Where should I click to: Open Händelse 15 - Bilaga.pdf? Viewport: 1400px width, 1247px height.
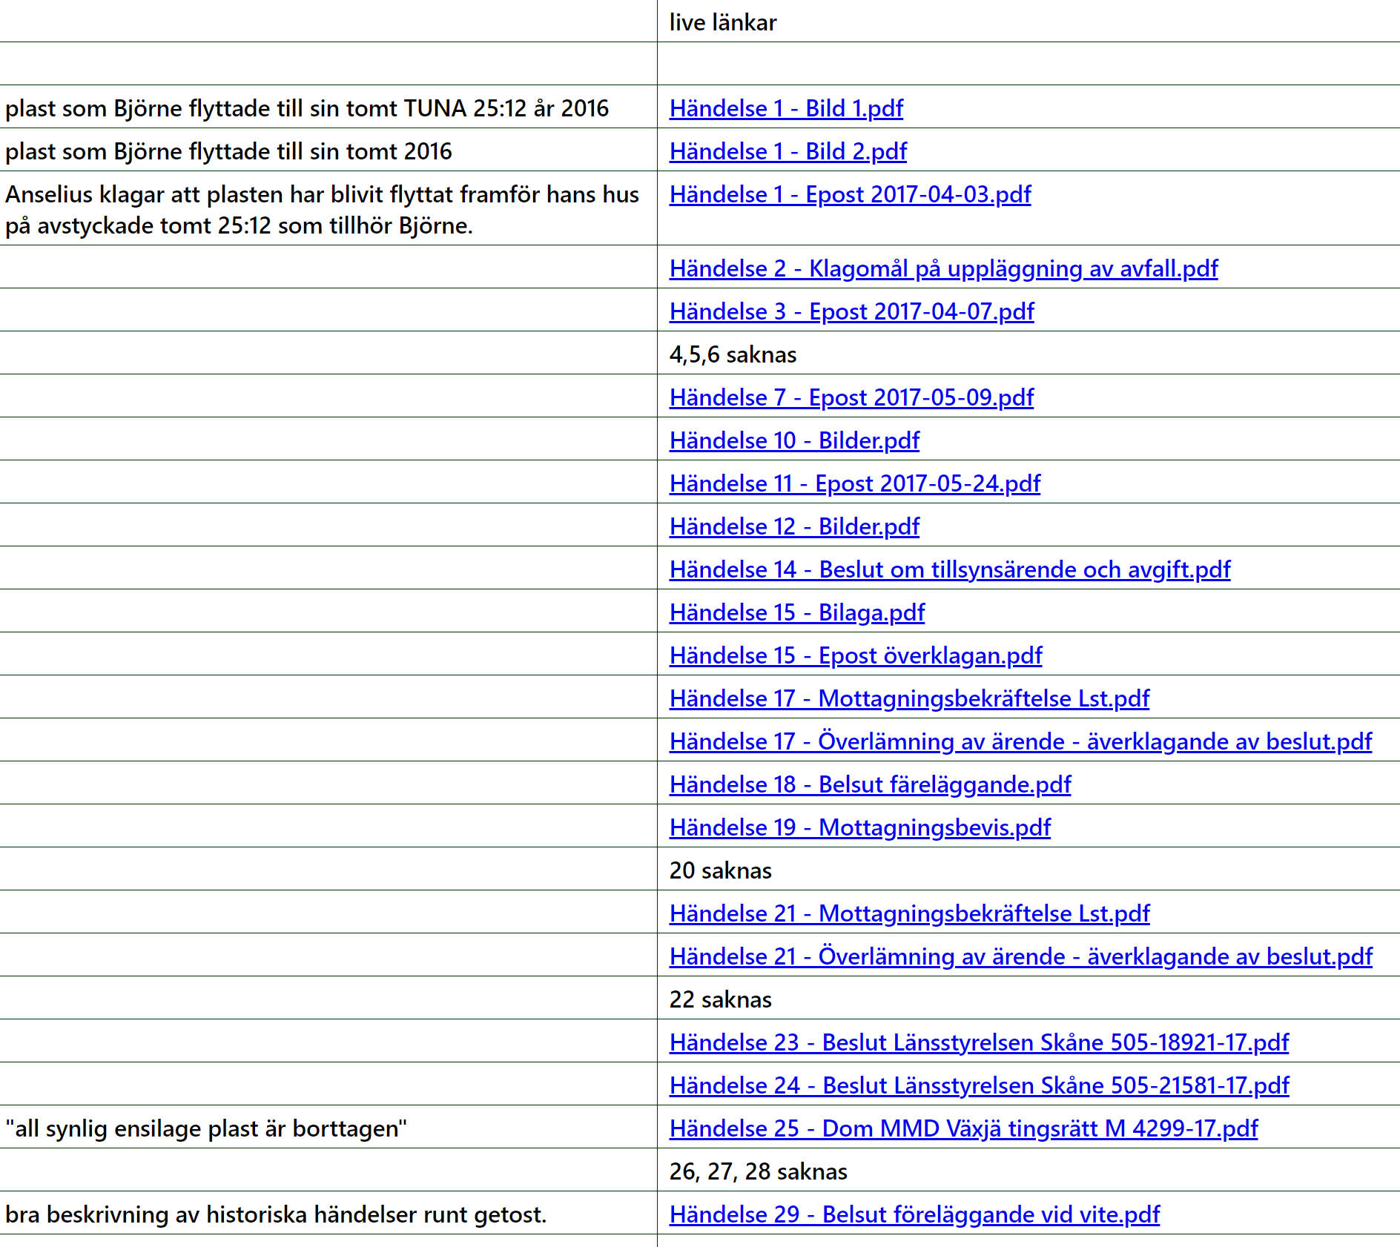[x=797, y=612]
